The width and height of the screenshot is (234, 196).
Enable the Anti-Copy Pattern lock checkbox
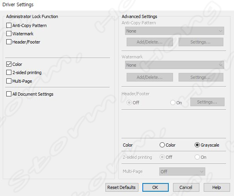tap(9, 25)
